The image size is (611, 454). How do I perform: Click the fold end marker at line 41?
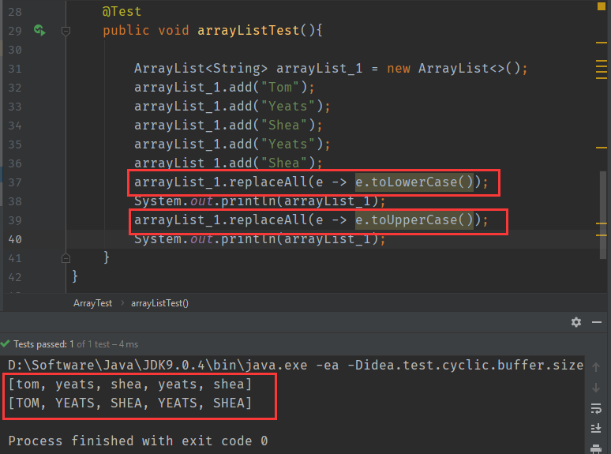[66, 258]
